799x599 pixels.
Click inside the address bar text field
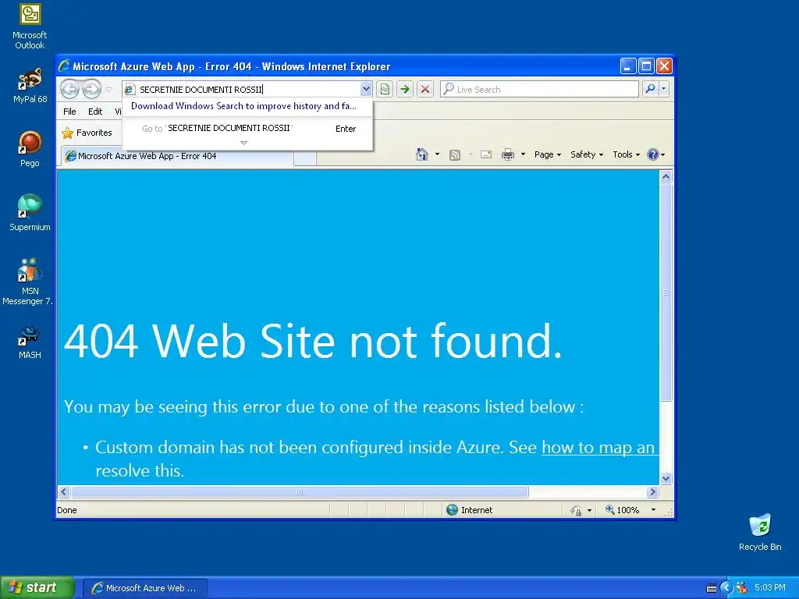pyautogui.click(x=248, y=89)
